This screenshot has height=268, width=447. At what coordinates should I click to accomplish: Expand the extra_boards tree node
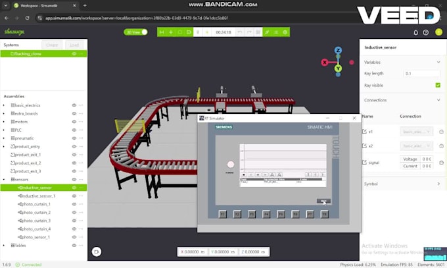tap(4, 114)
